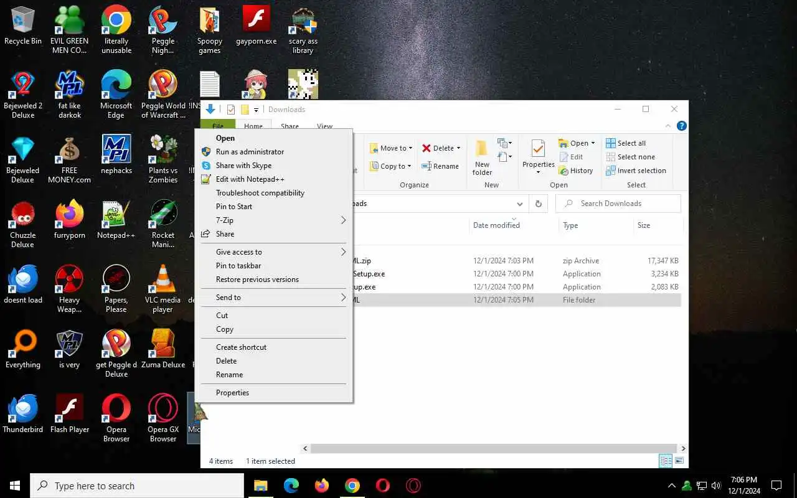Expand the ribbon Open dropdown arrow
The width and height of the screenshot is (797, 498).
pos(593,143)
